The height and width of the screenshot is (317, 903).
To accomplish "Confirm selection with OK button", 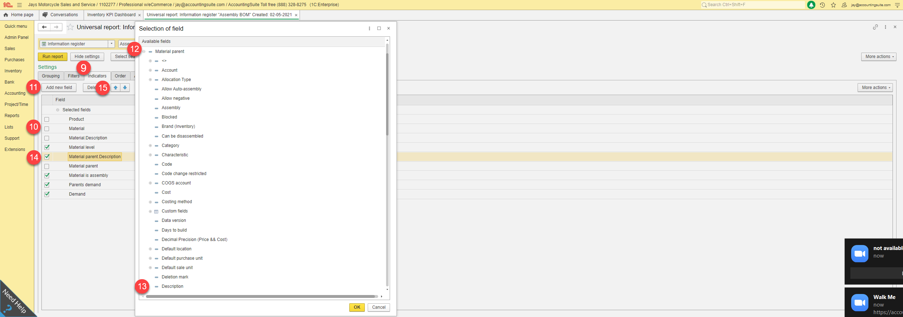I will pos(357,307).
